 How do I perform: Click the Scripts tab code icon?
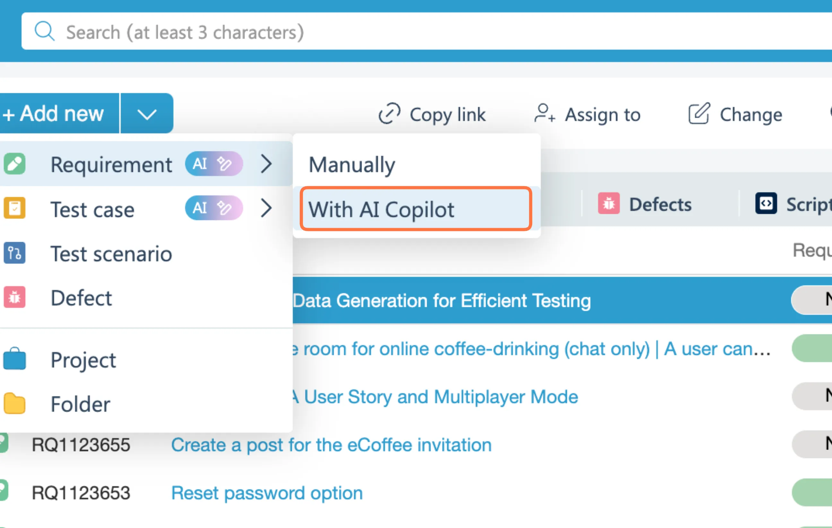point(766,204)
